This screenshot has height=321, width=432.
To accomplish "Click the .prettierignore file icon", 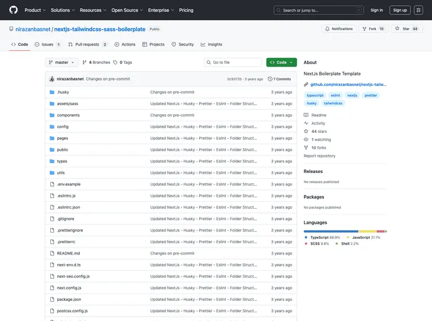I will (51, 230).
